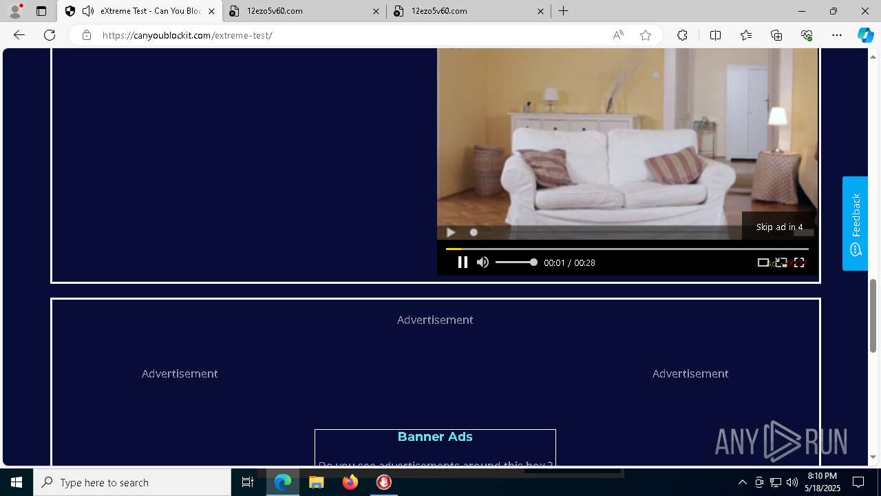This screenshot has height=496, width=881.
Task: Click the address bar URL
Action: tap(187, 35)
